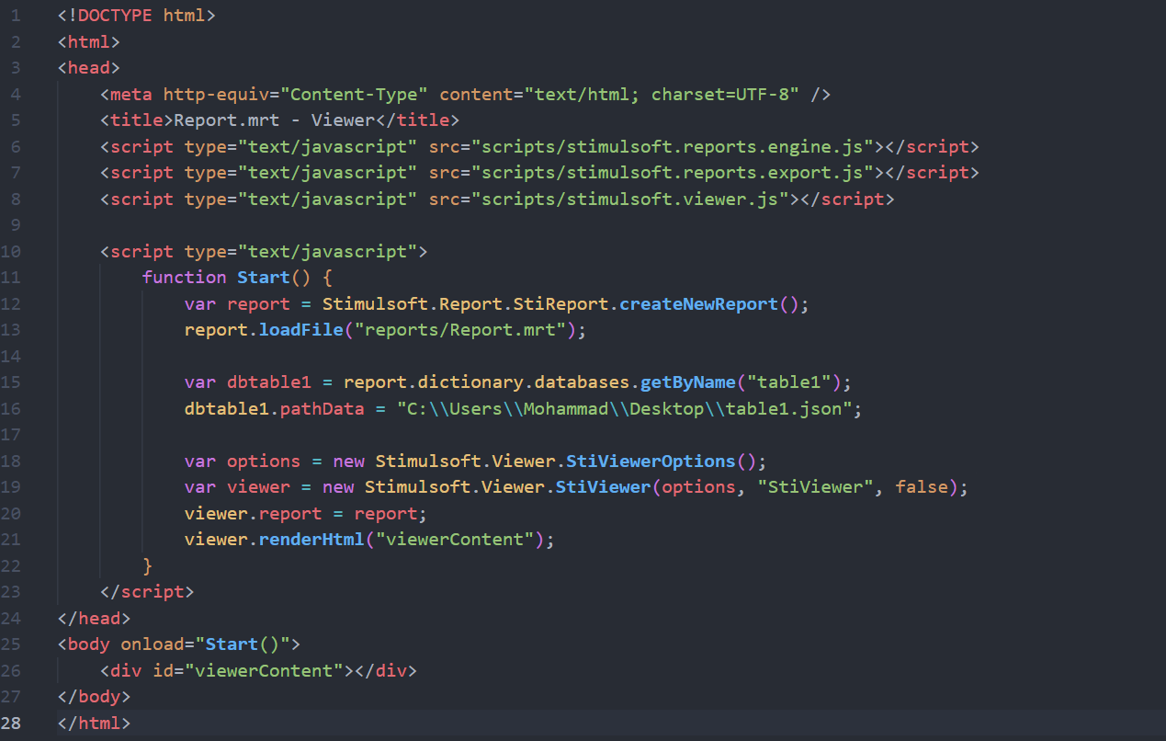Click the "StiViewer" string argument

[817, 487]
